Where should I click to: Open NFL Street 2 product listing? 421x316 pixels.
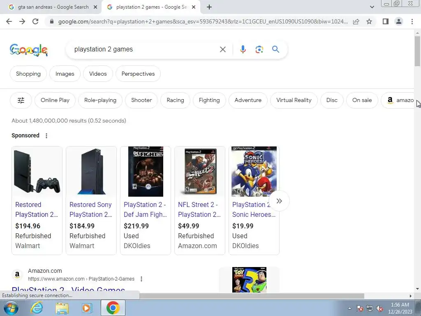(199, 209)
